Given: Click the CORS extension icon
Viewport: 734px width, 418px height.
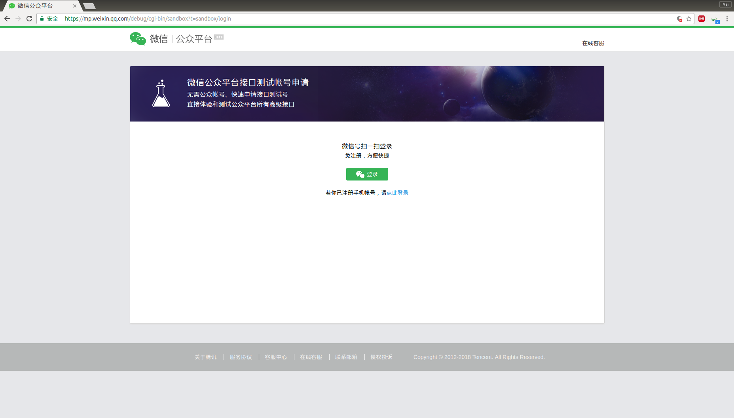Looking at the screenshot, I should coord(701,19).
